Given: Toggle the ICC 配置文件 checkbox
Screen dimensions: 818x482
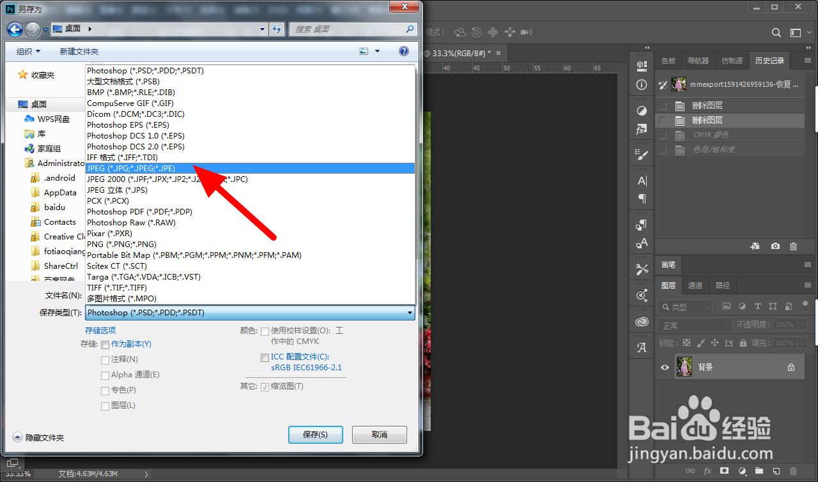Looking at the screenshot, I should (x=265, y=358).
